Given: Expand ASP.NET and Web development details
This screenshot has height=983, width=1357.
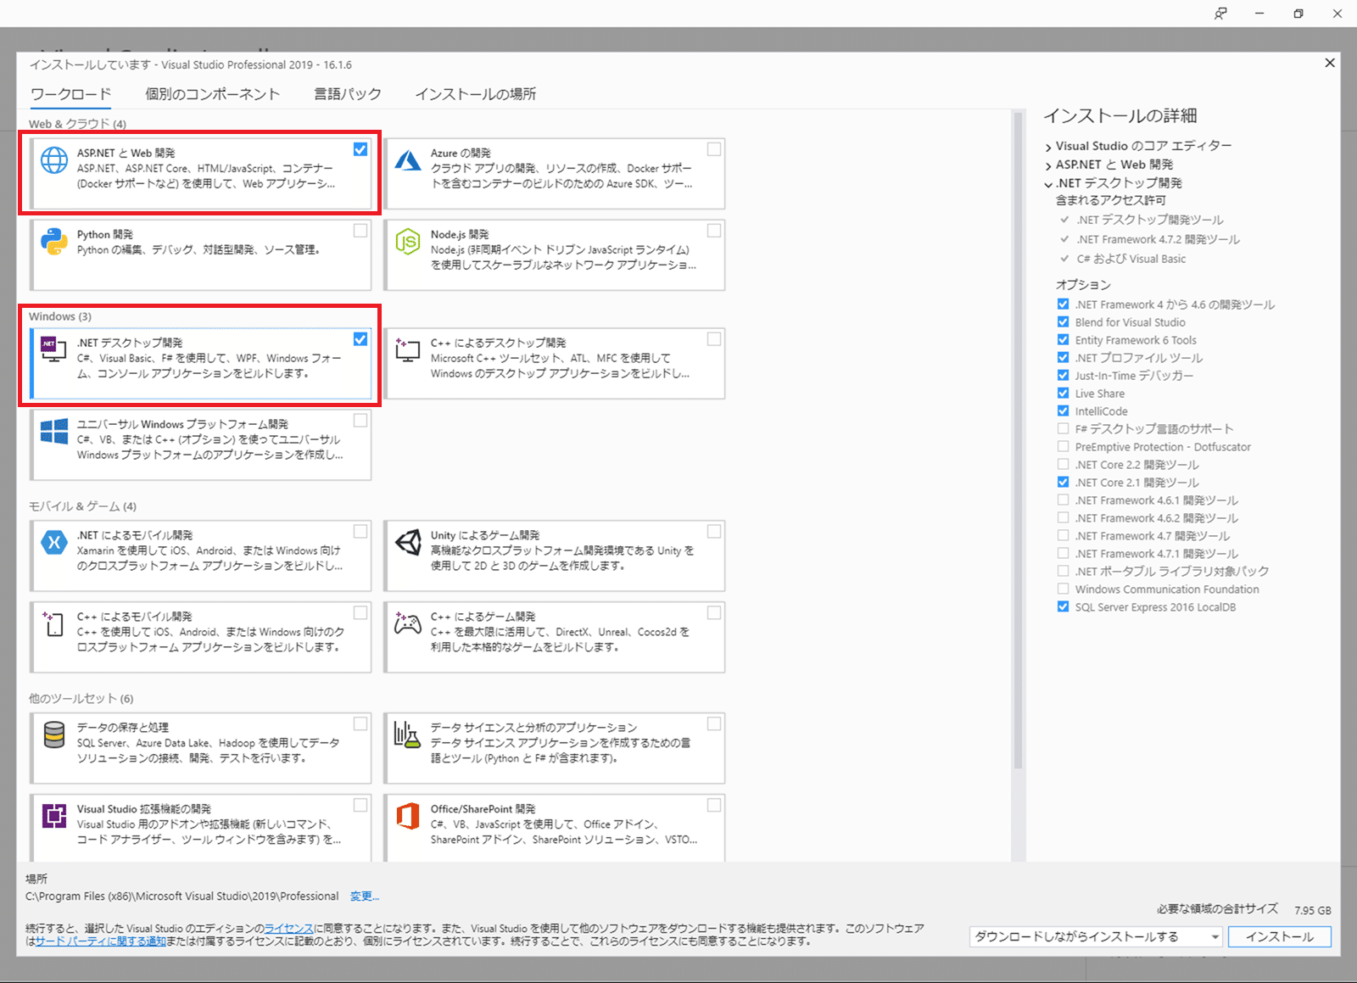Looking at the screenshot, I should [1048, 165].
